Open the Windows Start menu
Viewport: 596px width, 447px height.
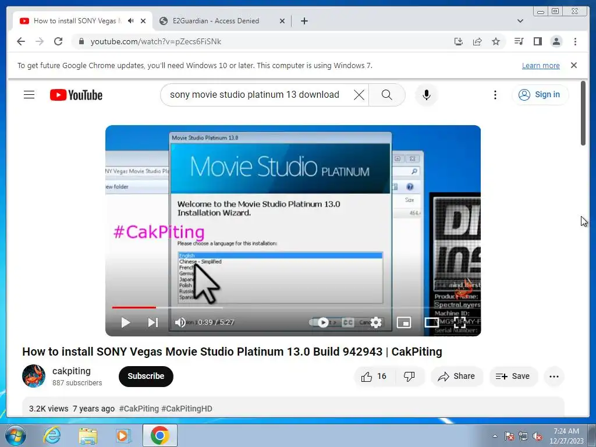pos(16,435)
